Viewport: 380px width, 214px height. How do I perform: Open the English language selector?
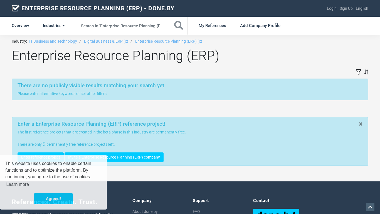pos(362,8)
